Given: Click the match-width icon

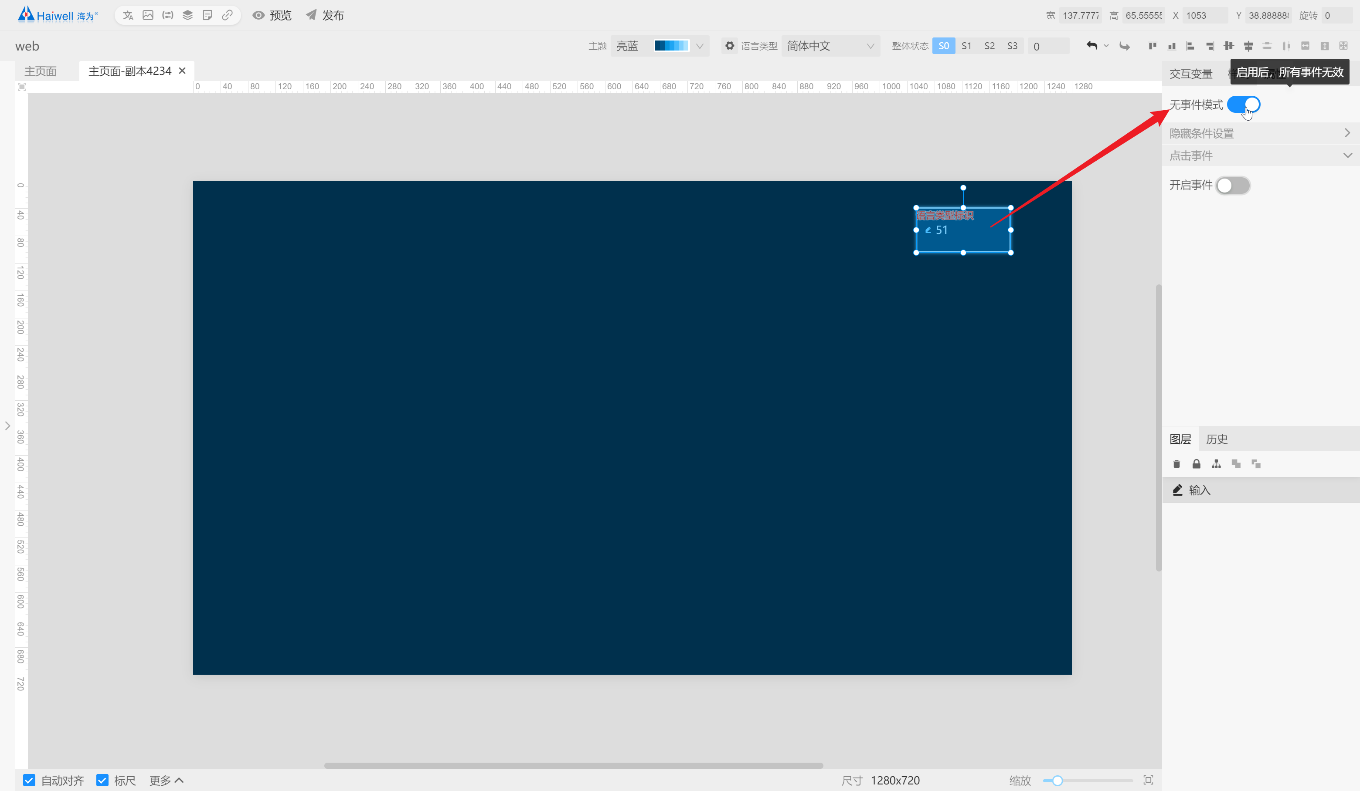Looking at the screenshot, I should pos(1306,46).
